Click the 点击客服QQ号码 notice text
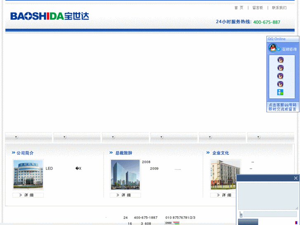Screen dimensions: 300x225 (282, 105)
